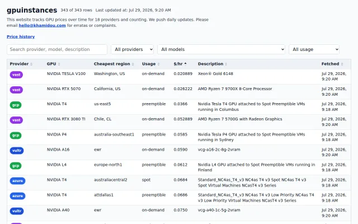Click gcp badge in NVIDIA L4 row
This screenshot has height=224, width=358.
tap(16, 166)
